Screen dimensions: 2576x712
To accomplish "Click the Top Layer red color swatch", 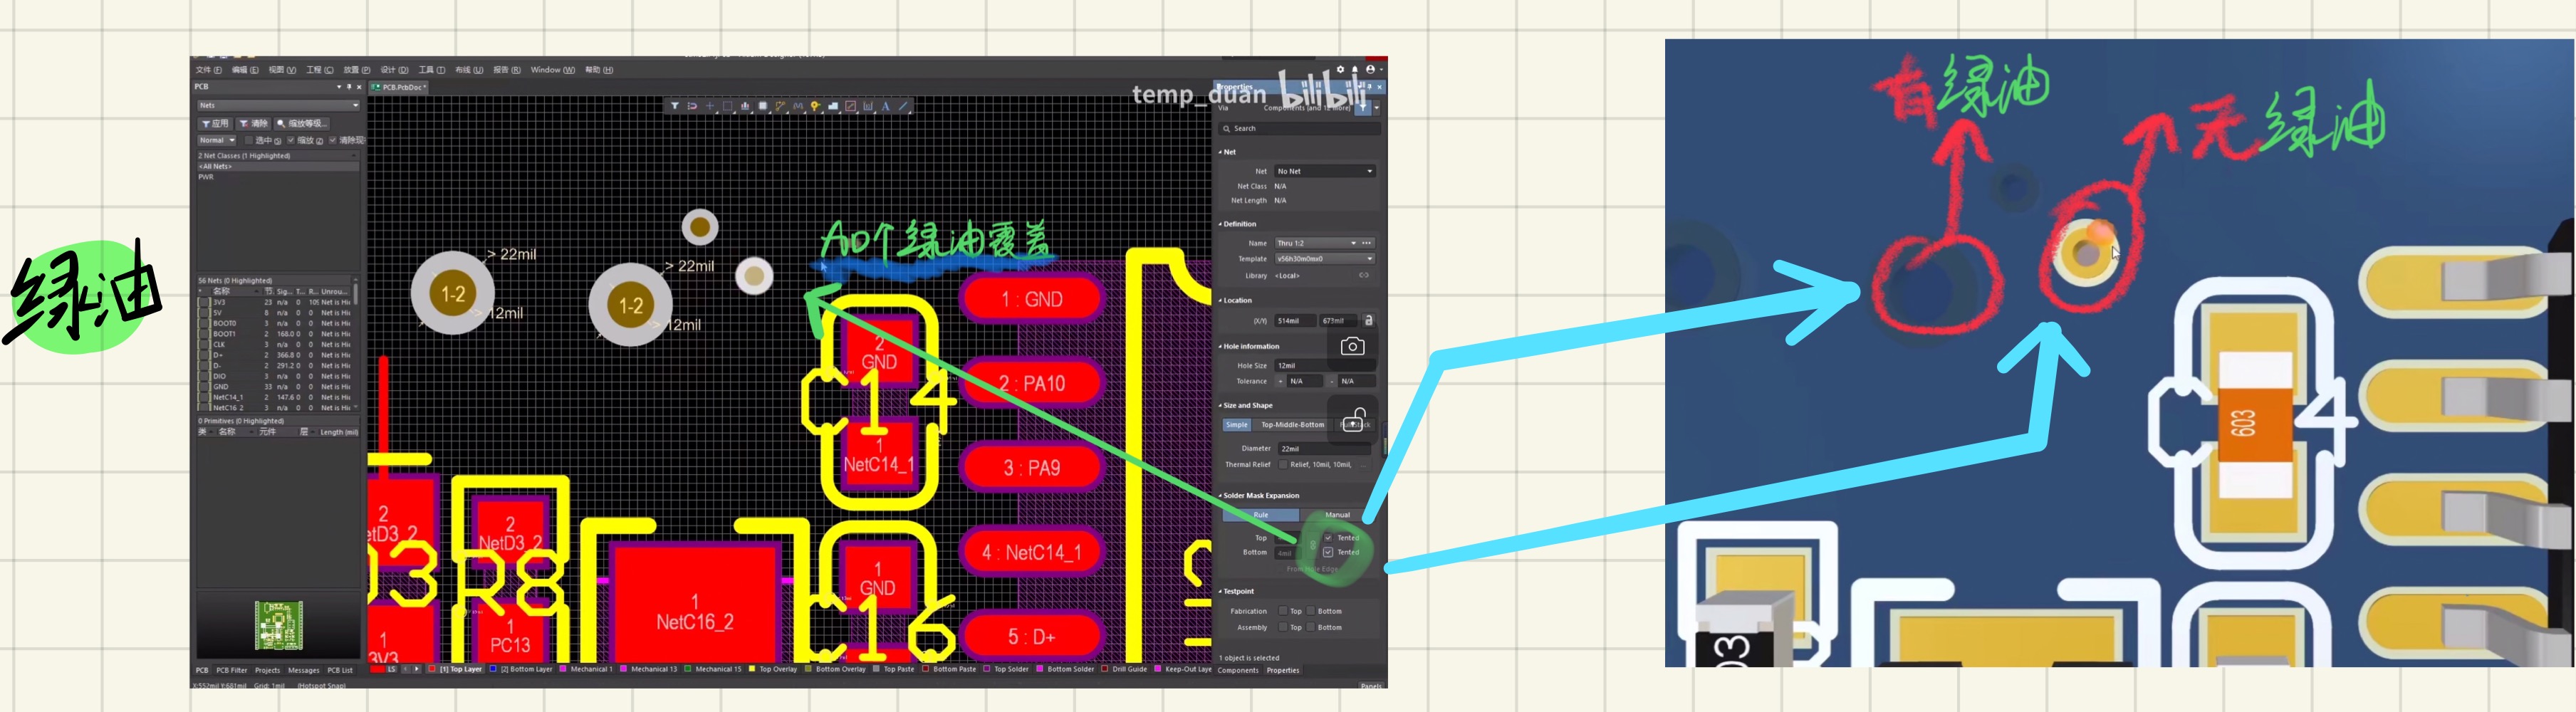I will point(431,669).
